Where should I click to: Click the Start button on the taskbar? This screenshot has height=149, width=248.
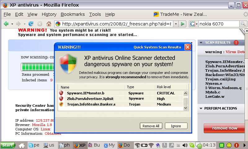tap(8, 145)
